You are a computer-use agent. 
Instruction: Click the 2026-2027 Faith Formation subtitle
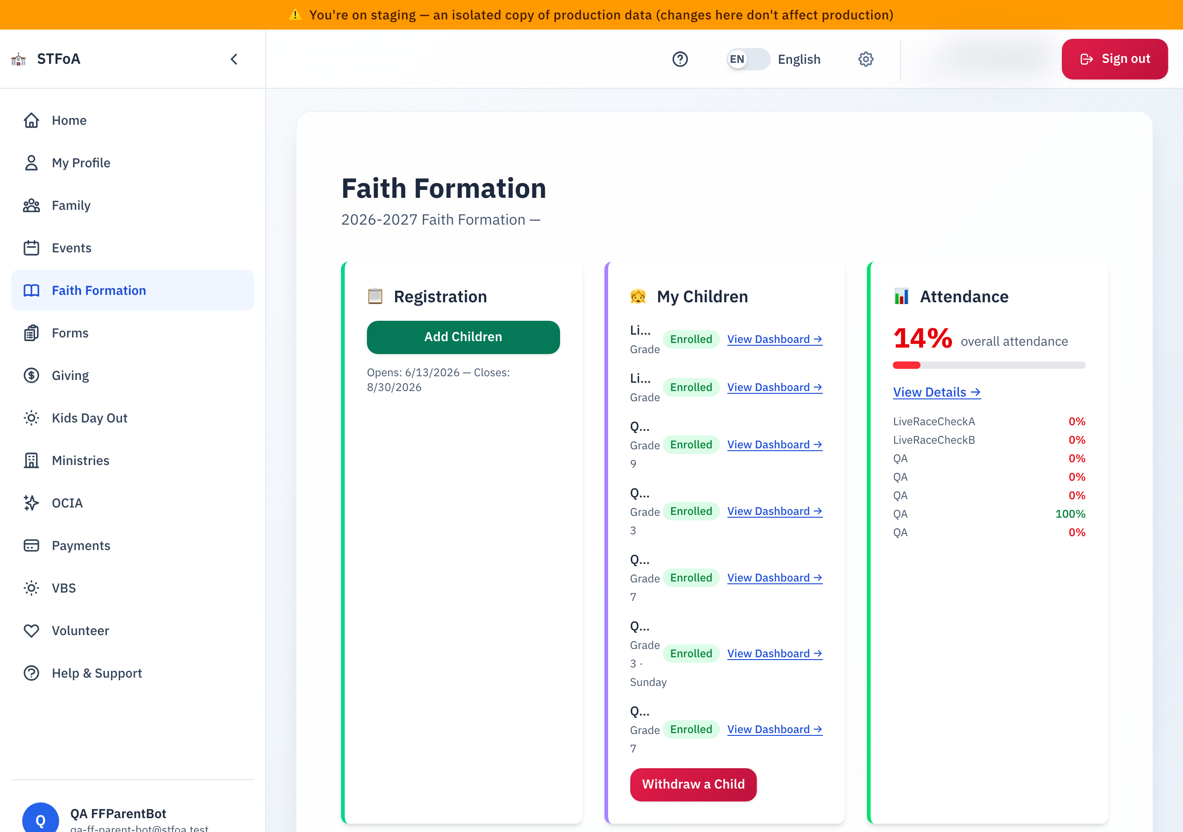tap(440, 220)
